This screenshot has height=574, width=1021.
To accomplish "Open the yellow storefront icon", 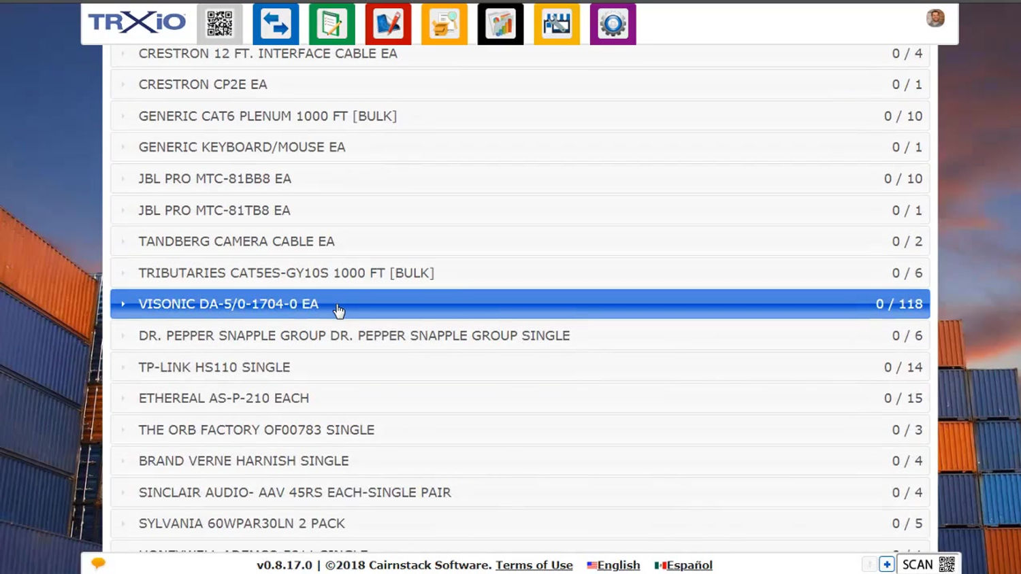I will [557, 24].
